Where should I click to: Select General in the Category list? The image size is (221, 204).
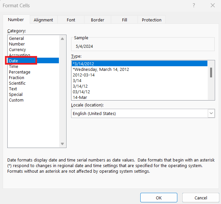point(33,38)
